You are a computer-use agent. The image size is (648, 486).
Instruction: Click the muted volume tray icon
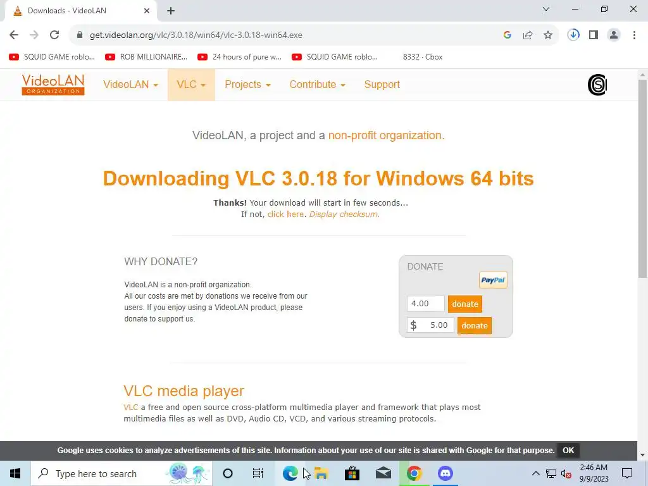coord(566,473)
